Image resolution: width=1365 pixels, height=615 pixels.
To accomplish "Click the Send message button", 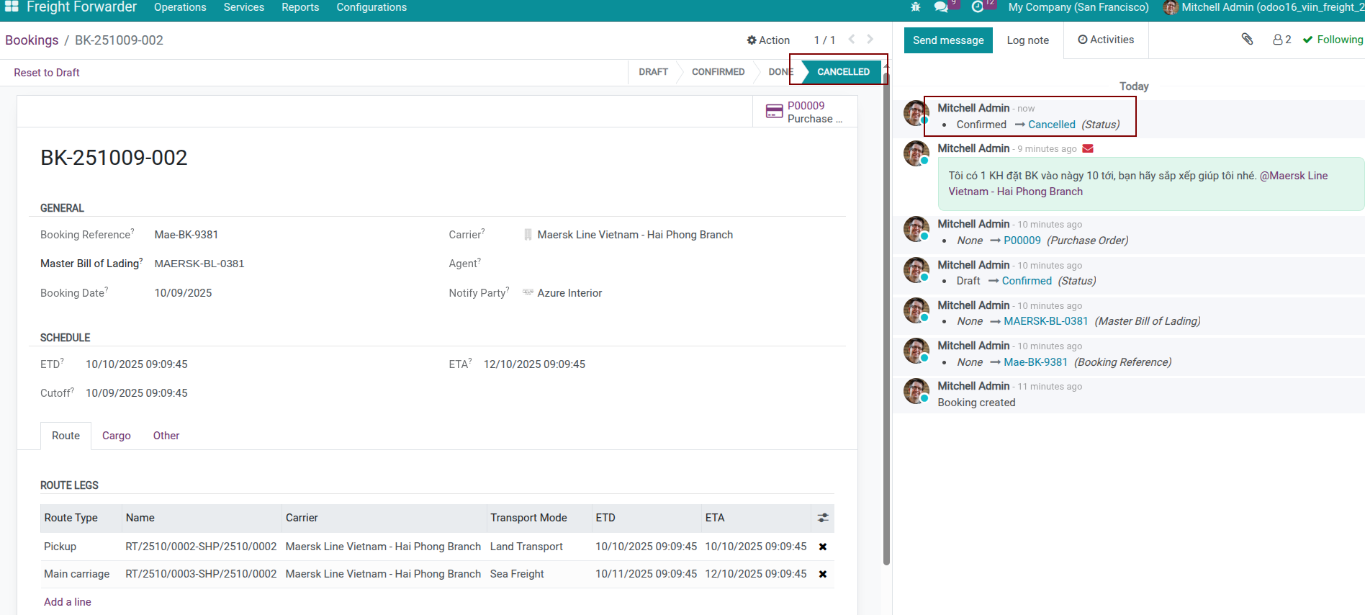I will (948, 40).
